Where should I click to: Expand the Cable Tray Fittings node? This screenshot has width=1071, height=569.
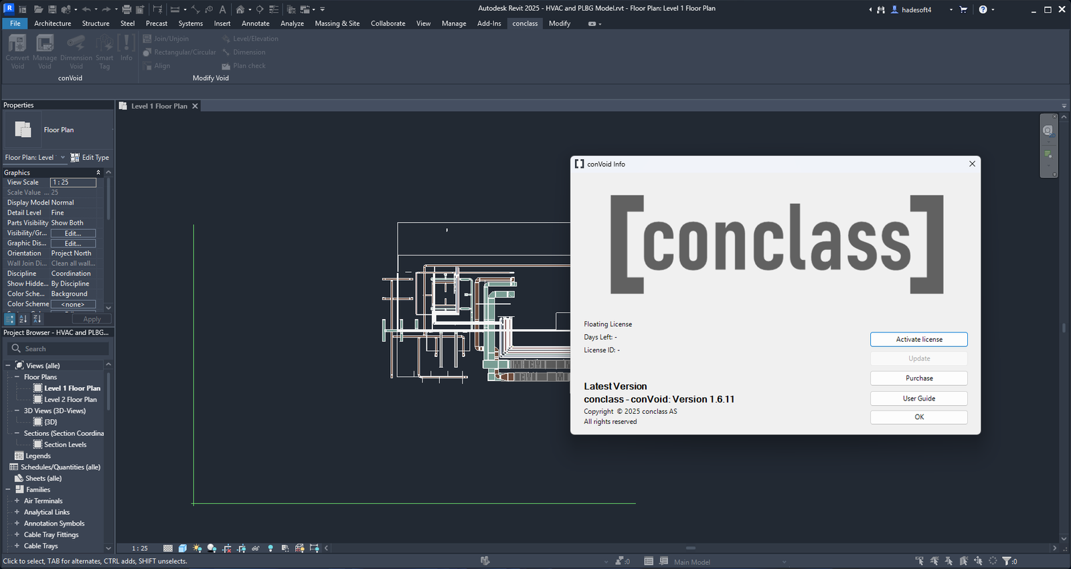point(17,535)
